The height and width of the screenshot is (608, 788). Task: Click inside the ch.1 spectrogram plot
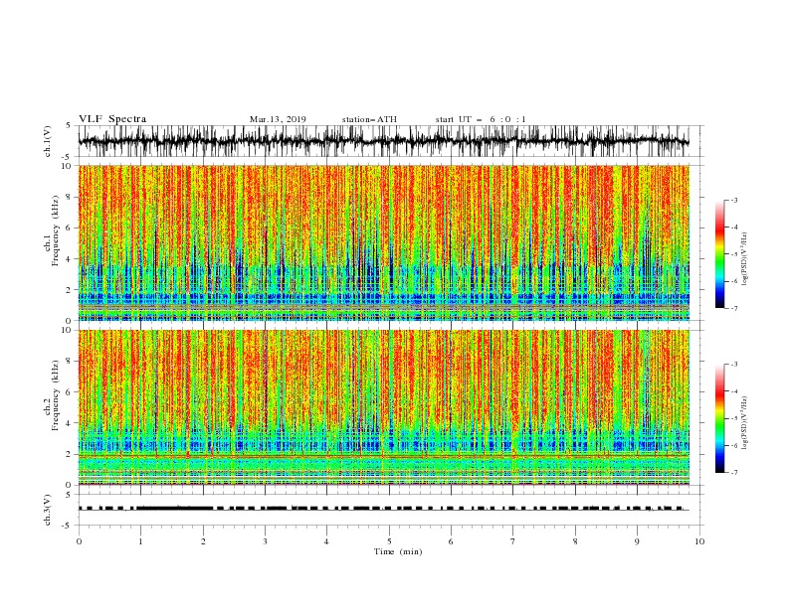click(x=383, y=242)
